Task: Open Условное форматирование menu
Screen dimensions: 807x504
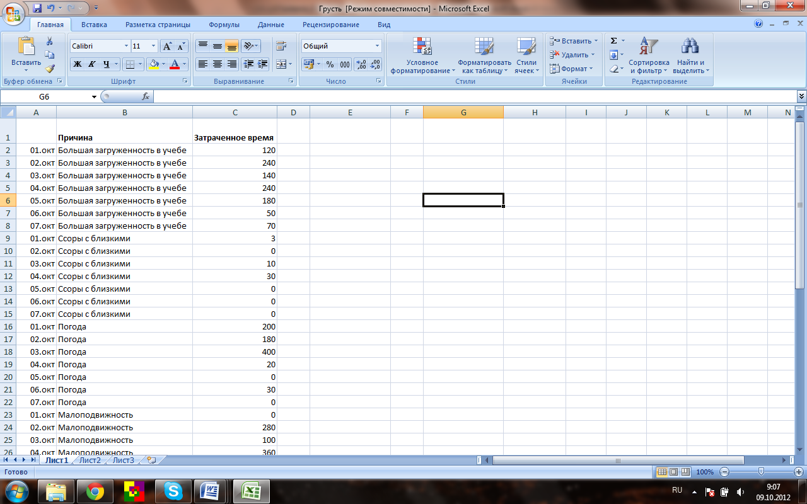Action: click(422, 55)
